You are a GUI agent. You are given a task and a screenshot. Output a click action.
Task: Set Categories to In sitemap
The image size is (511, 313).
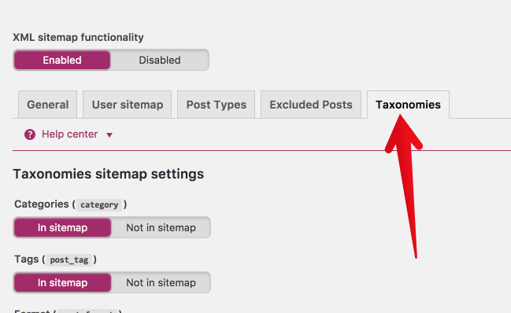pos(62,227)
